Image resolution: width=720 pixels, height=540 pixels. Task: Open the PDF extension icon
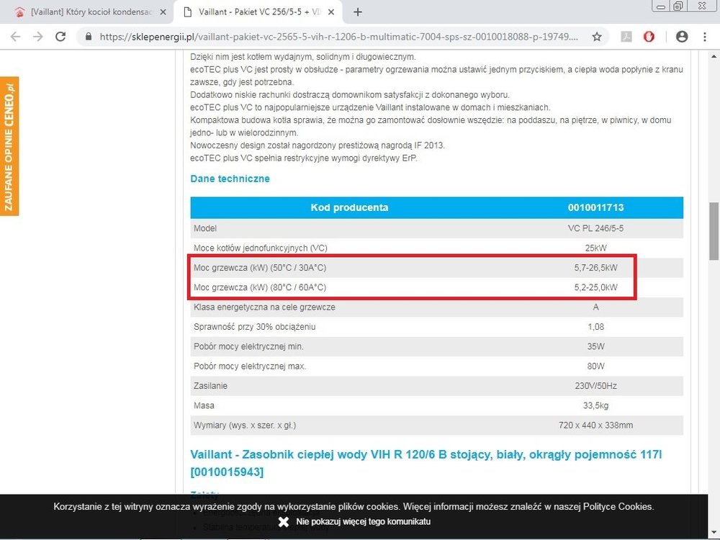pyautogui.click(x=626, y=37)
